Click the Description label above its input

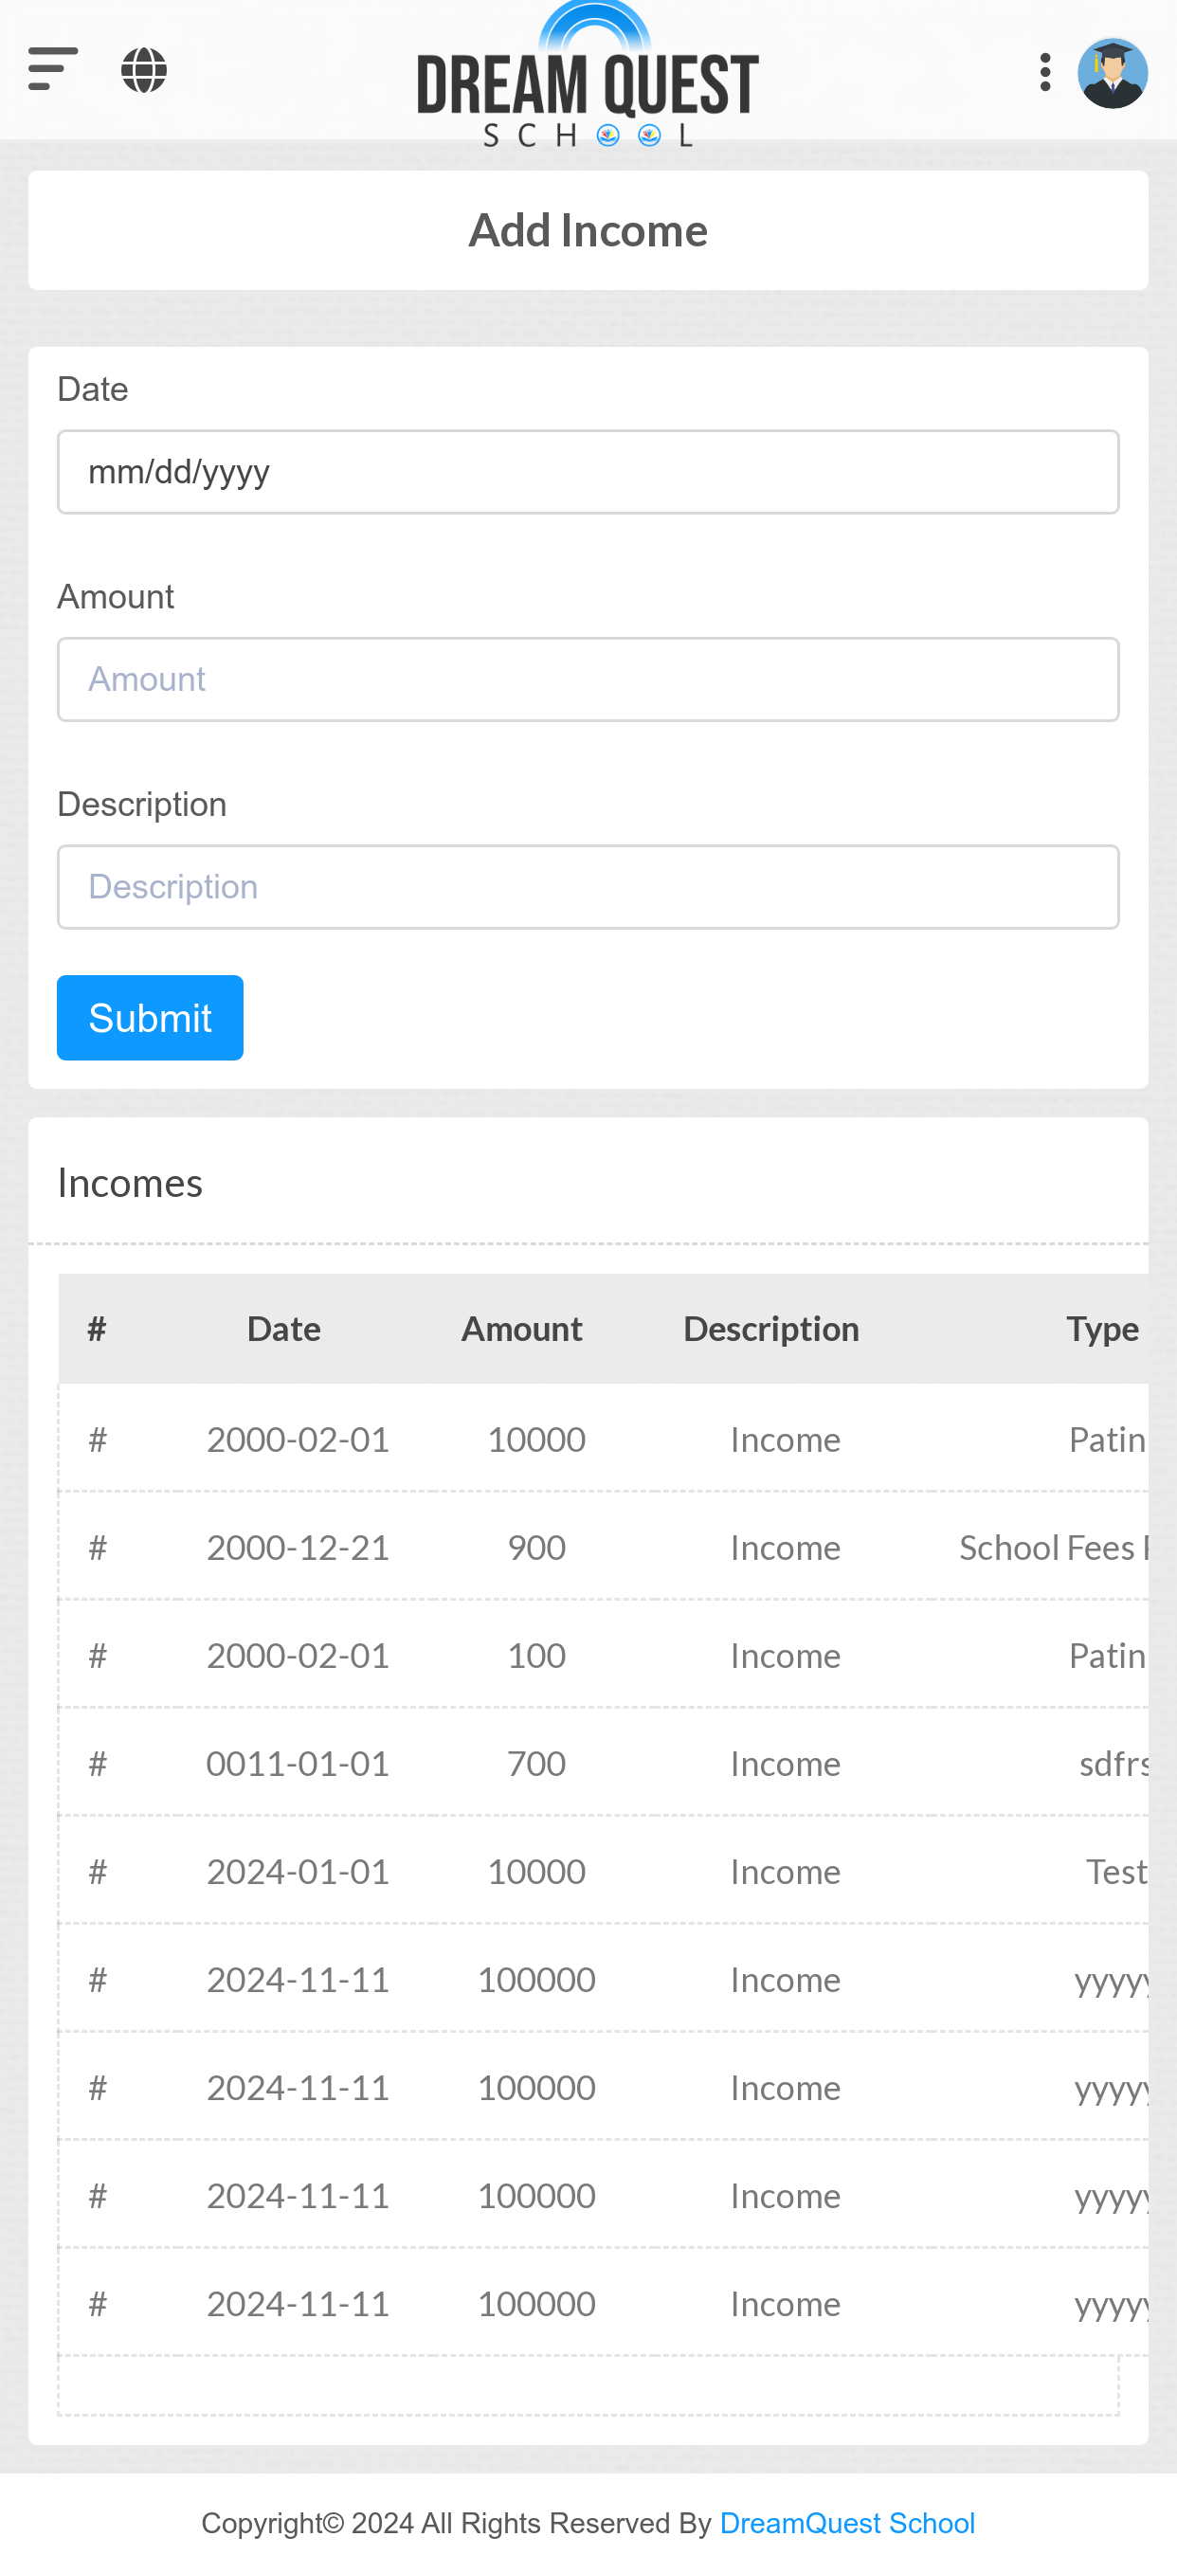click(142, 804)
